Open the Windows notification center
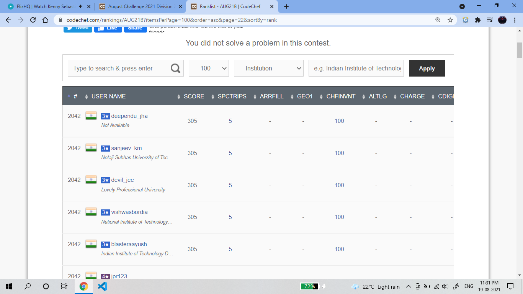Screen dimensions: 523x294 [510, 286]
